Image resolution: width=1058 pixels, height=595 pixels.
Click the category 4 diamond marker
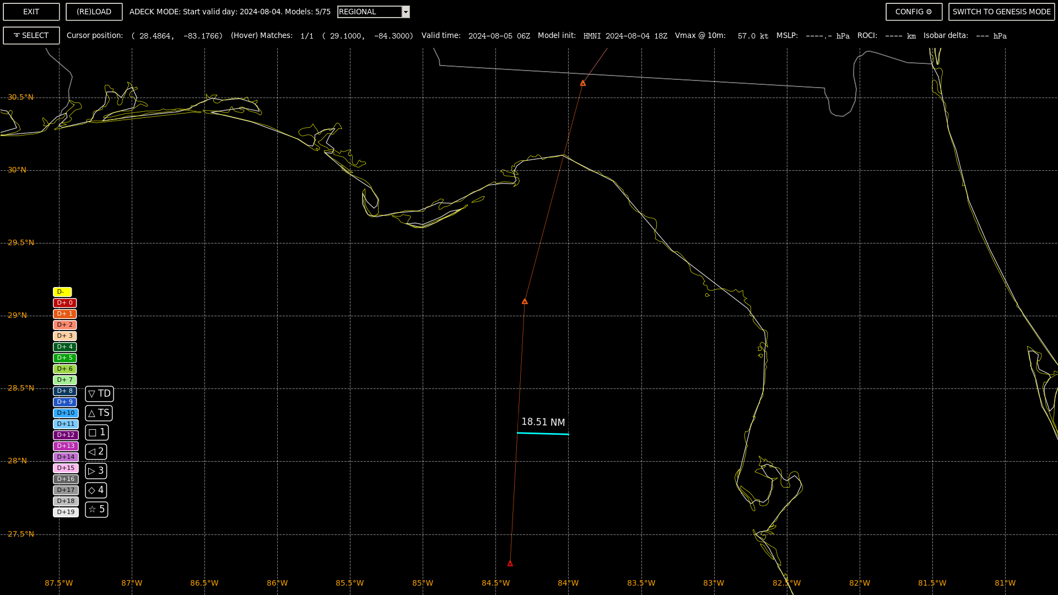click(96, 490)
